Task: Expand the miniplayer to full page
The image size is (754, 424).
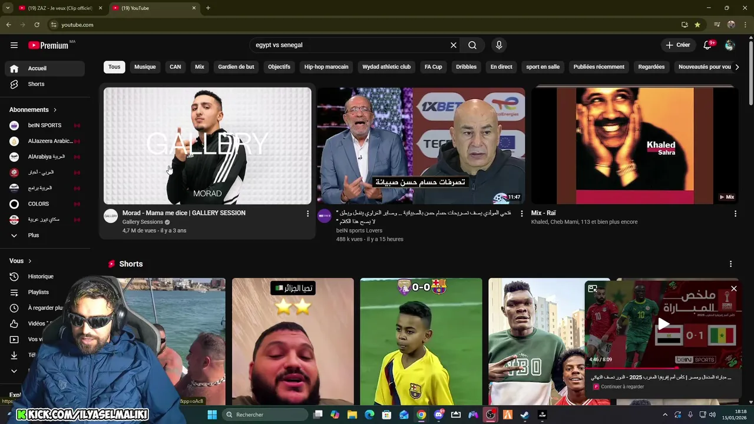Action: pos(593,289)
